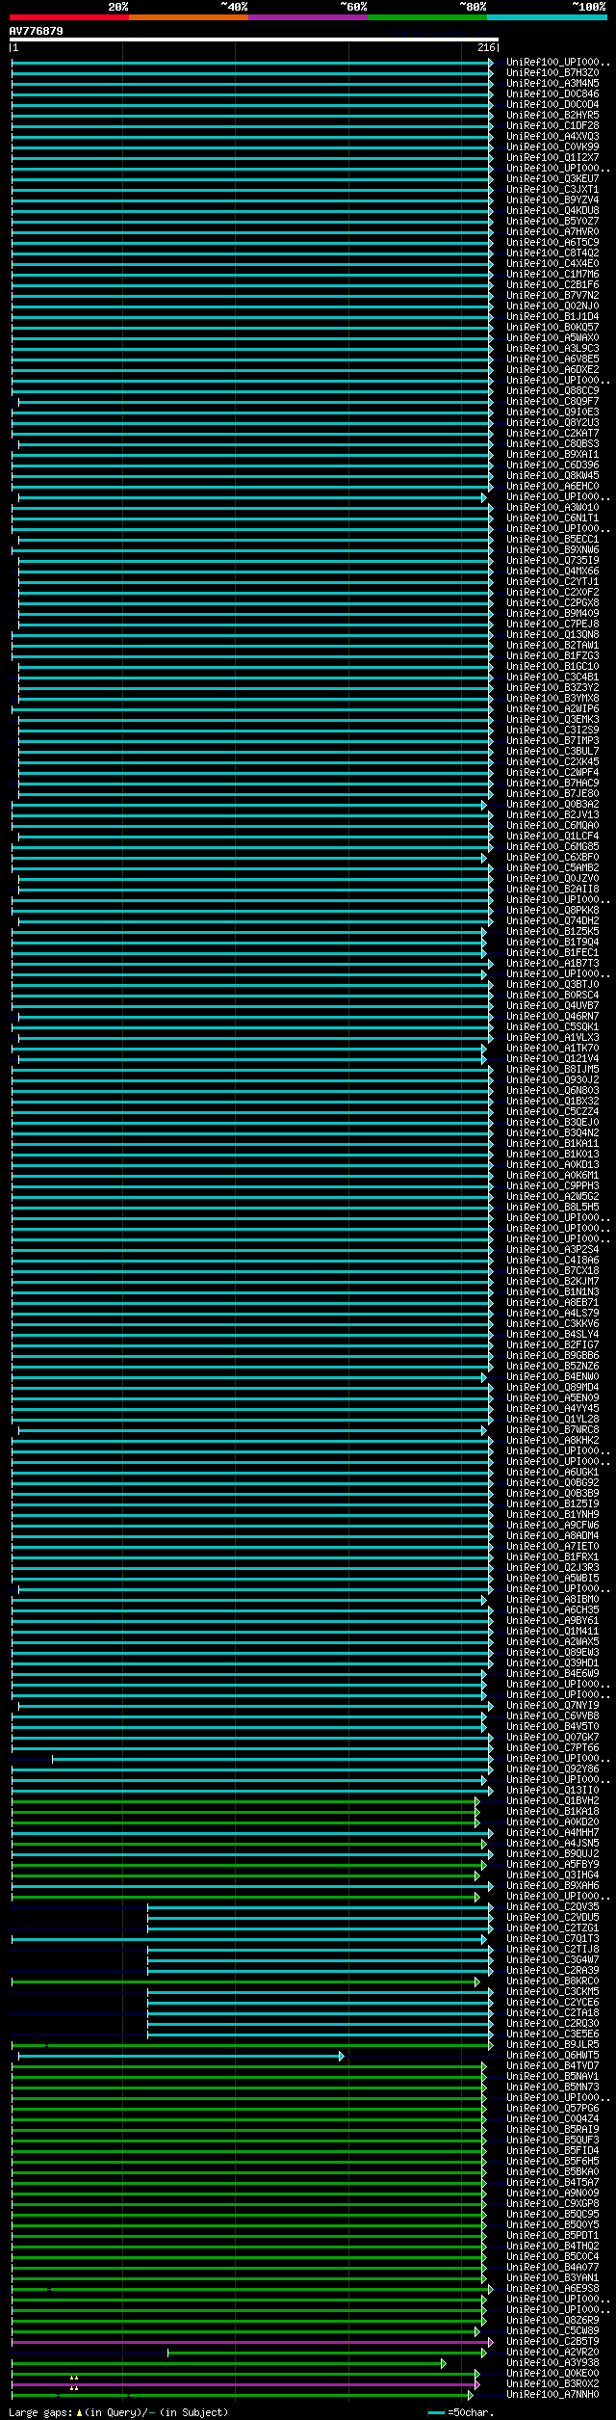The width and height of the screenshot is (616, 2420).
Task: Select the label UniRef100_Q4KDU8
Action: click(552, 210)
